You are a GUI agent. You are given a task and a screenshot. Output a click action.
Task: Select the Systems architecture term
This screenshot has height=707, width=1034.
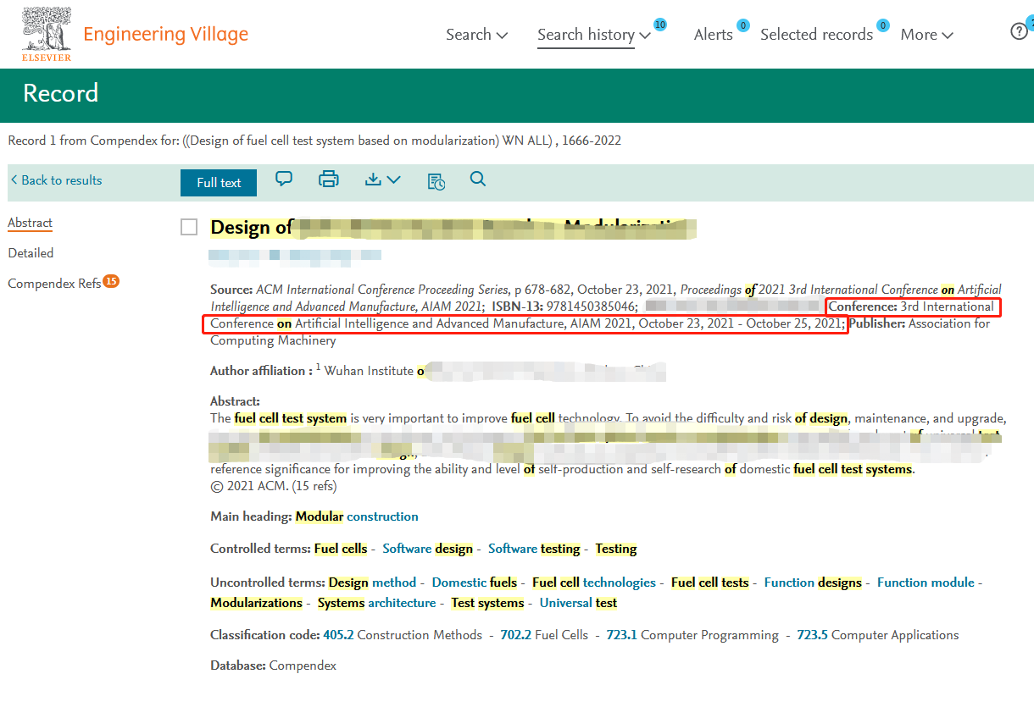point(376,603)
